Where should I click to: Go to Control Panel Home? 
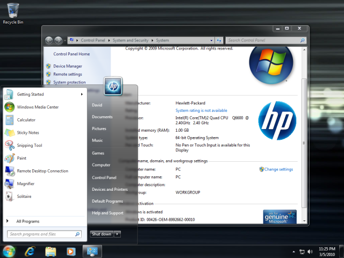71,54
